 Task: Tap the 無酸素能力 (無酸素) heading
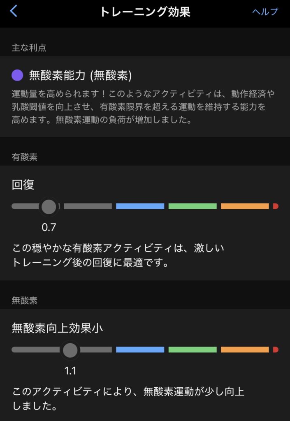tap(80, 75)
